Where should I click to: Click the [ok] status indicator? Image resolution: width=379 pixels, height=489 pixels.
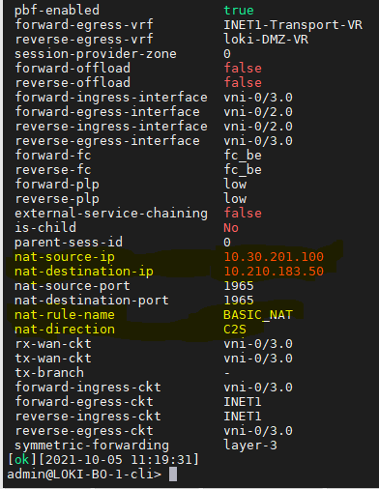coord(22,460)
